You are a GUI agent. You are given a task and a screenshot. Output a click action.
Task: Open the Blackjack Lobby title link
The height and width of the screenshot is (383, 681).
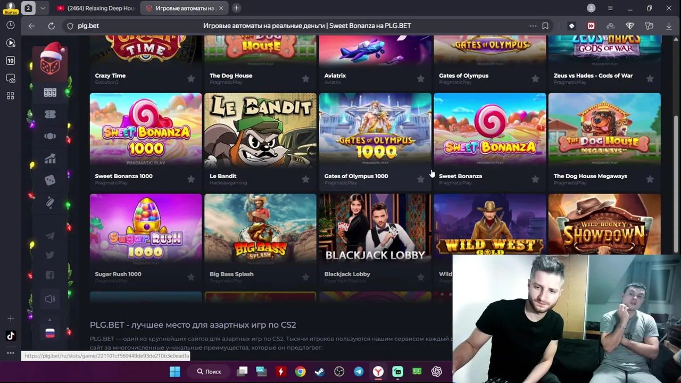(347, 274)
